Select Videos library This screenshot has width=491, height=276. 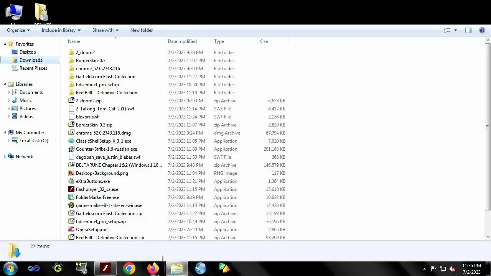click(x=26, y=117)
